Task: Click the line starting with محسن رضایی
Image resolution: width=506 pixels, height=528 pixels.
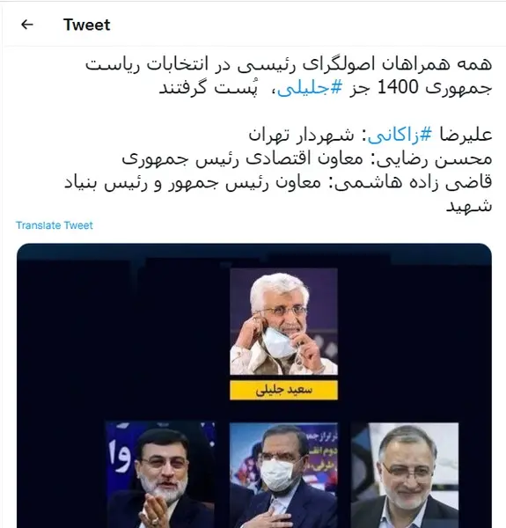Action: [x=307, y=159]
